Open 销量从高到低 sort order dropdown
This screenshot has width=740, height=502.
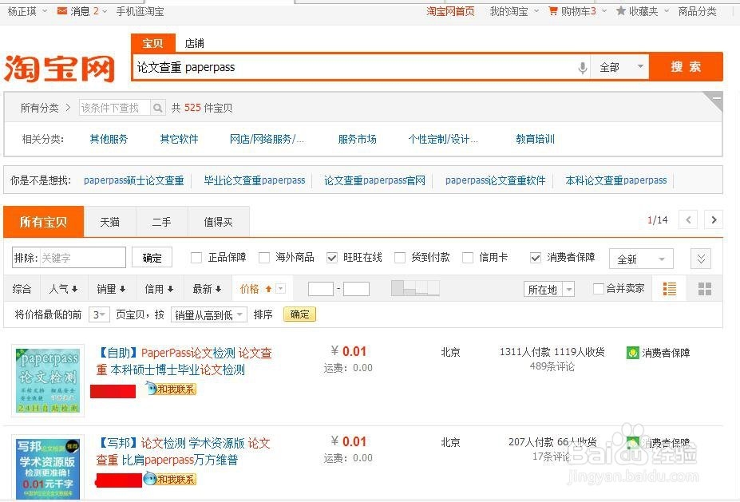[208, 314]
